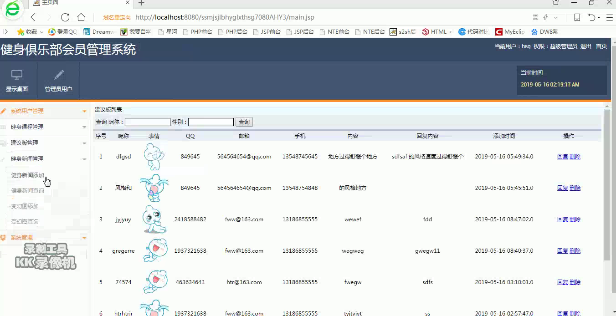Open the JSP后台 bookmark
The height and width of the screenshot is (316, 616).
pyautogui.click(x=300, y=32)
